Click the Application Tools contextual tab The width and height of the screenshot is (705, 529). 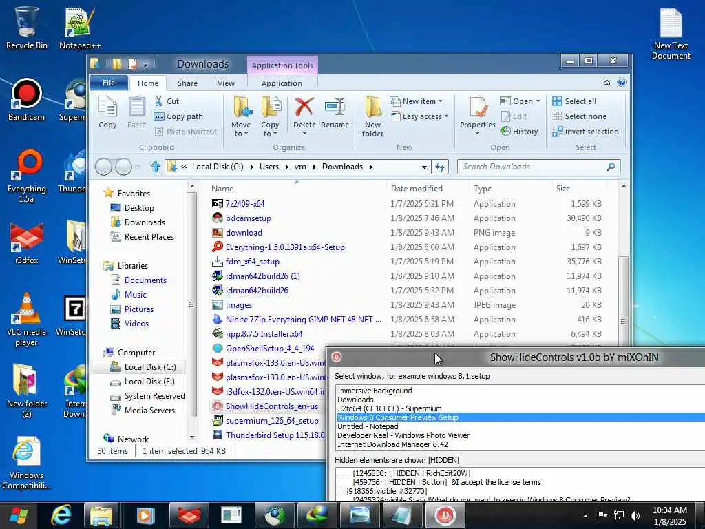[282, 65]
